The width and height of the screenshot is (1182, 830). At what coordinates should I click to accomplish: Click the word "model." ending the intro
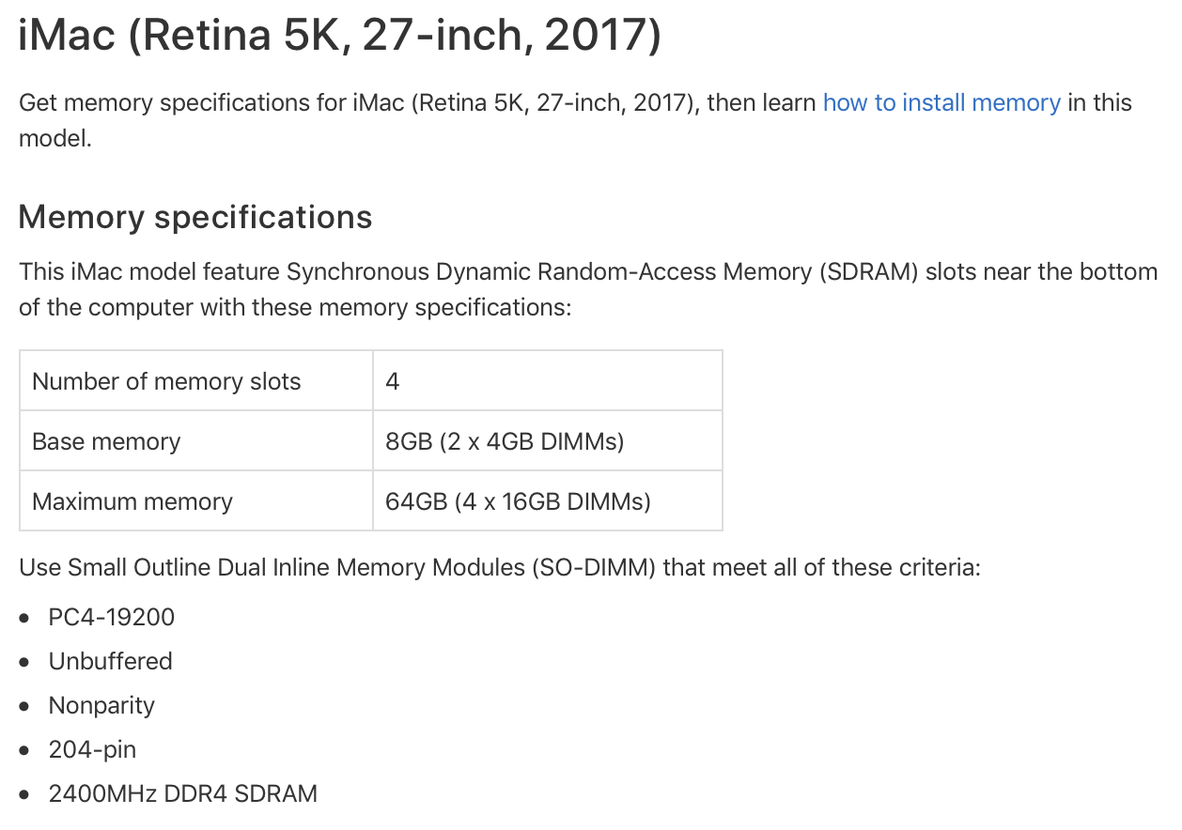point(55,138)
